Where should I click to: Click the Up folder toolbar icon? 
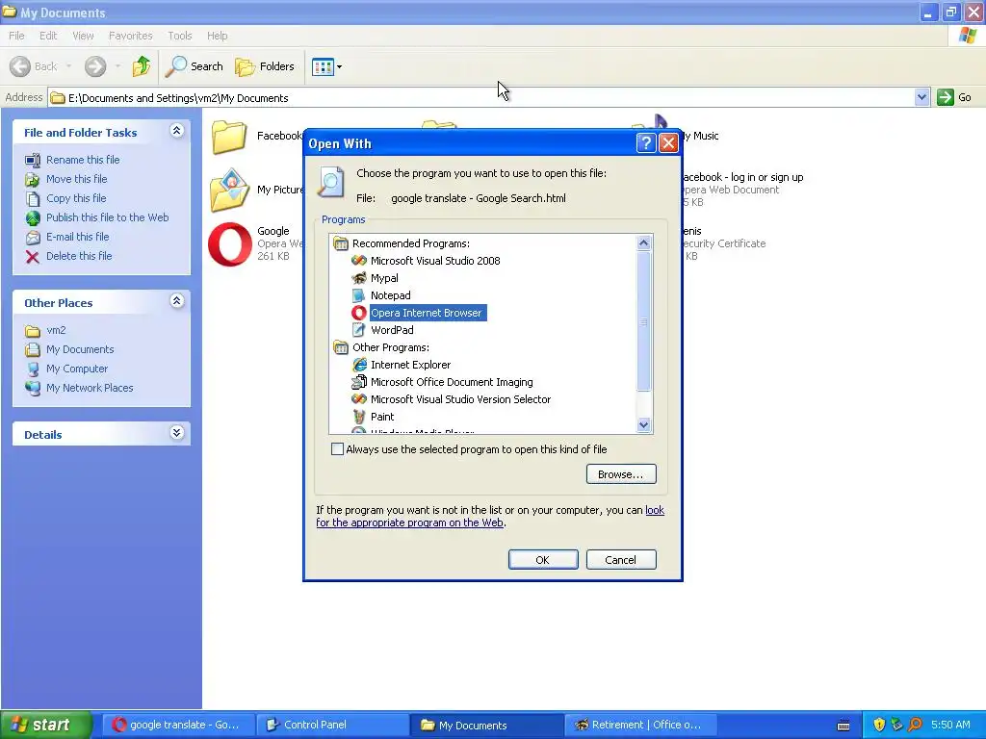pos(142,66)
